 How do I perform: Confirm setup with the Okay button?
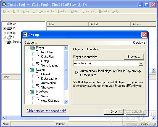114,112
